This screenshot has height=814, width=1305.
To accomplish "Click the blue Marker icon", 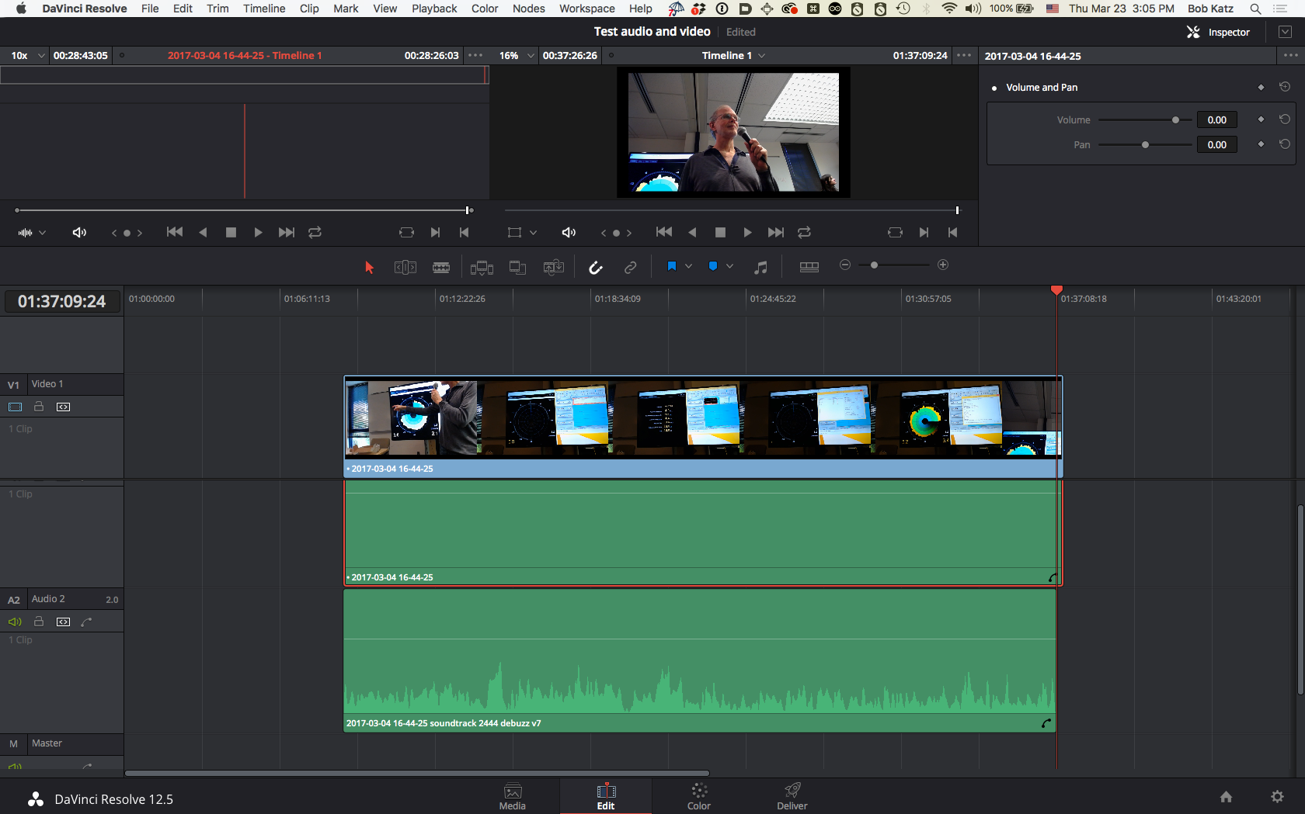I will pyautogui.click(x=713, y=266).
